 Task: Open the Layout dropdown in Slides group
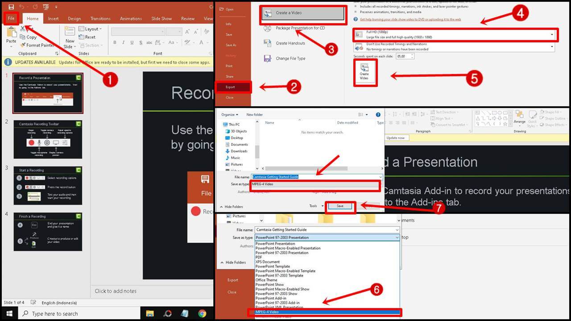pyautogui.click(x=90, y=29)
